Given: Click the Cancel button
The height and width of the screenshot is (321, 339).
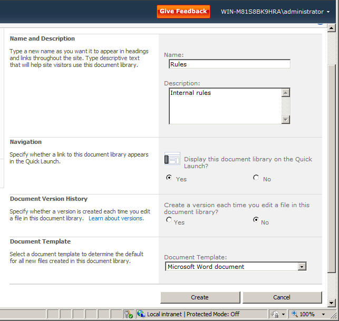Looking at the screenshot, I should [282, 297].
